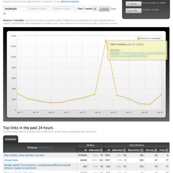Click the help icon beside Peak column
Image resolution: width=173 pixels, height=173 pixels.
[167, 150]
